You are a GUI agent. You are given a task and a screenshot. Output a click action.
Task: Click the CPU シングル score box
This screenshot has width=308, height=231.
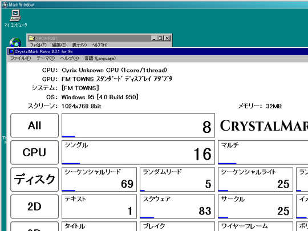pos(138,152)
